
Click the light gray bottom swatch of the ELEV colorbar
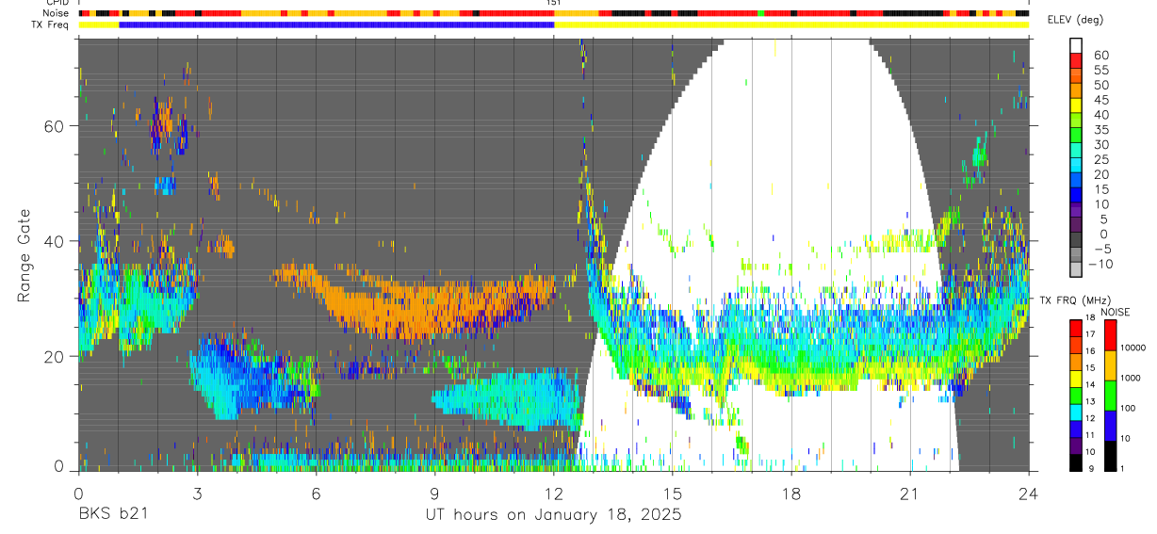click(1077, 270)
